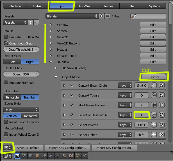This screenshot has height=161, width=173.
Task: Open the World properties globe icon
Action: click(x=31, y=156)
